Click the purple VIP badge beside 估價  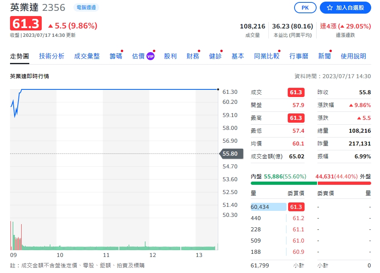click(x=150, y=56)
